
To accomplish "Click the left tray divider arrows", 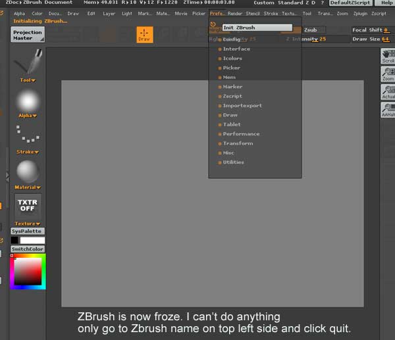I will (7, 176).
